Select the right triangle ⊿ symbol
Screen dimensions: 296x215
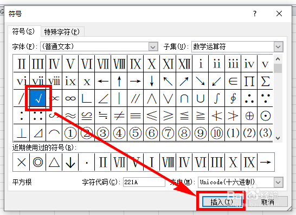38,132
